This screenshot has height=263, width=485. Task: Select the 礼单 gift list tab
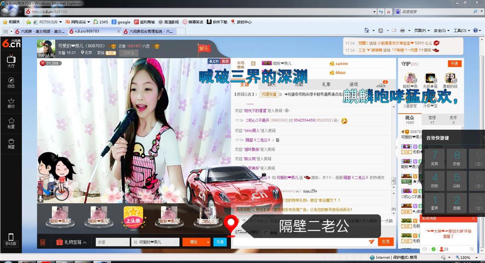coord(326,84)
